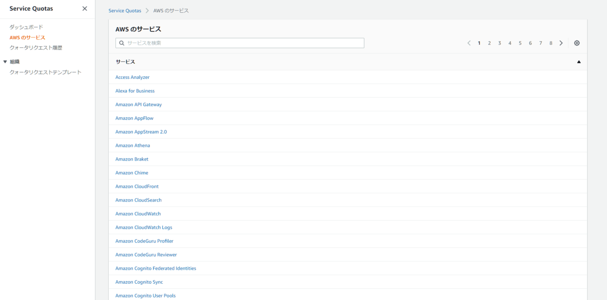
Task: Go to page 2
Action: point(489,43)
